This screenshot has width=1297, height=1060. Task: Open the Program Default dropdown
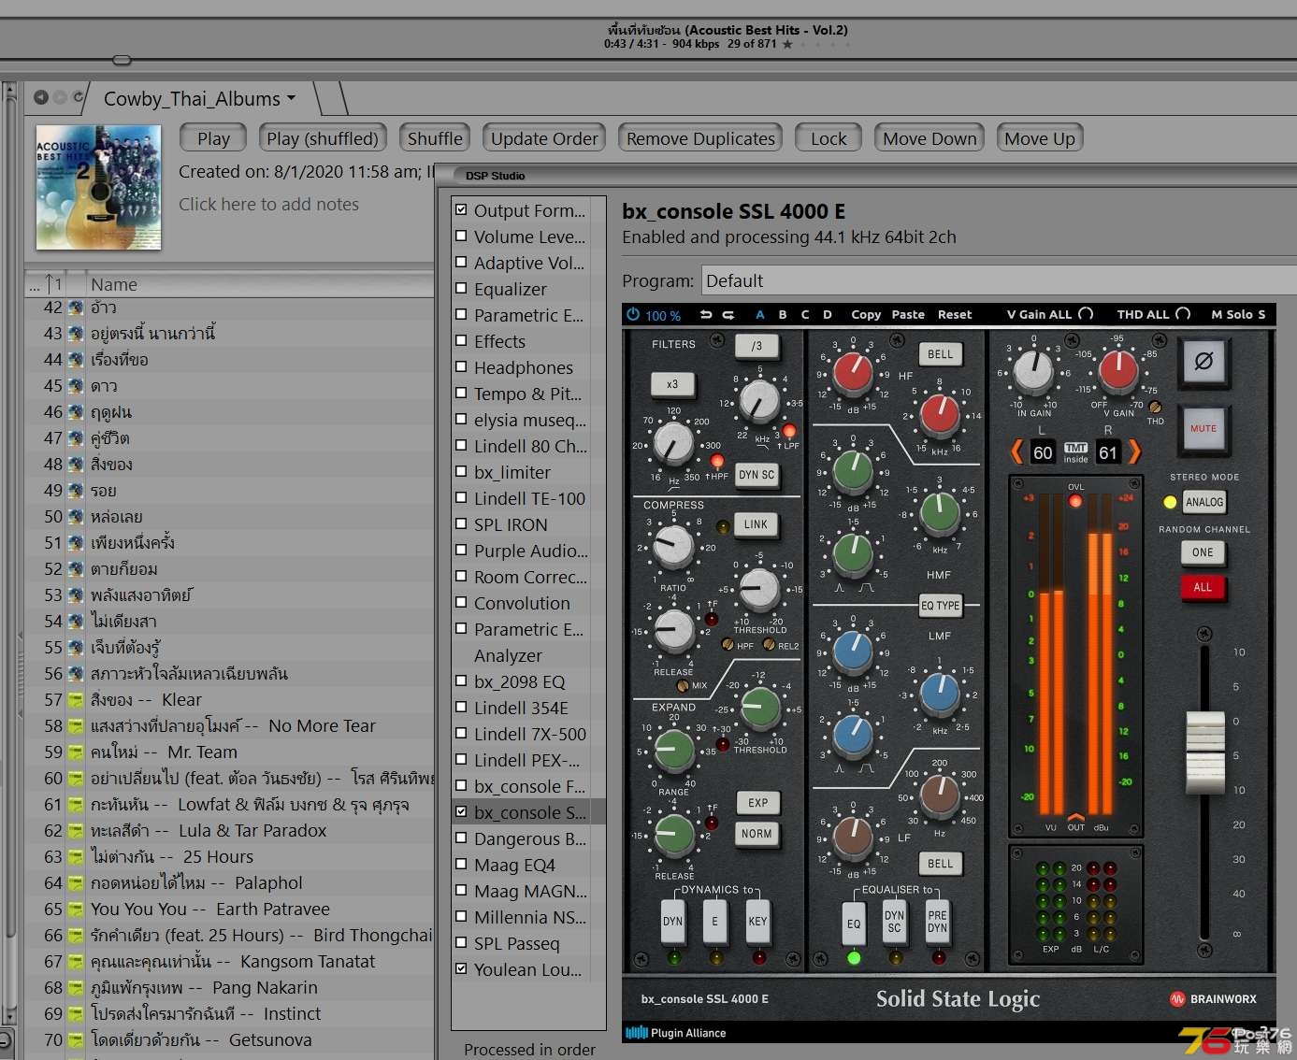coord(998,280)
